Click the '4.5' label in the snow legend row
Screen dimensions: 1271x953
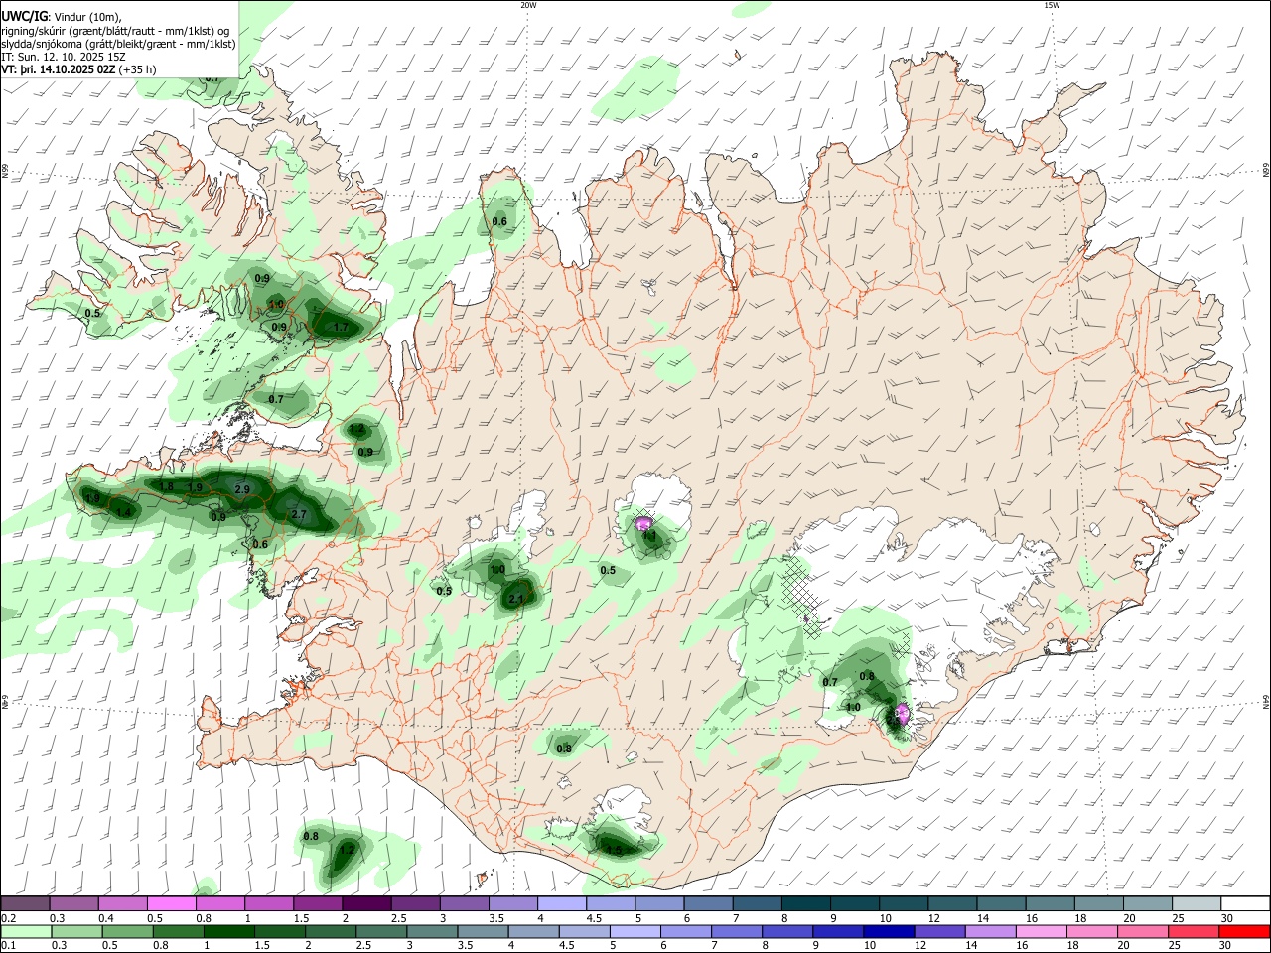tap(594, 918)
